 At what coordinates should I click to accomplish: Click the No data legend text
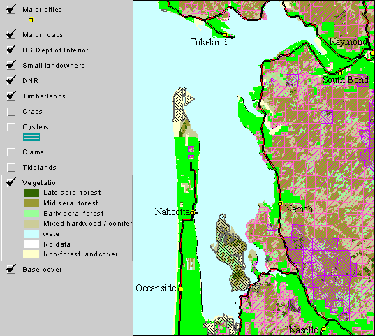(57, 244)
